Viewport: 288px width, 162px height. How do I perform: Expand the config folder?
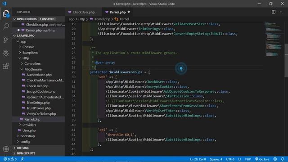click(x=18, y=142)
